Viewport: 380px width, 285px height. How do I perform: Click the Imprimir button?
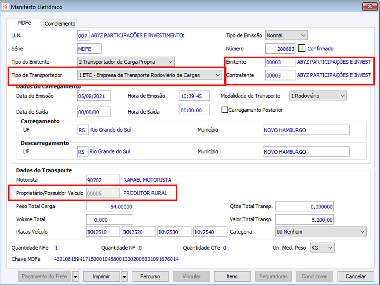click(x=101, y=276)
